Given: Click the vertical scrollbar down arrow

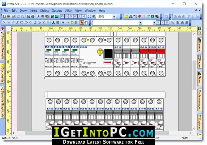Looking at the screenshot, I should [x=194, y=129].
